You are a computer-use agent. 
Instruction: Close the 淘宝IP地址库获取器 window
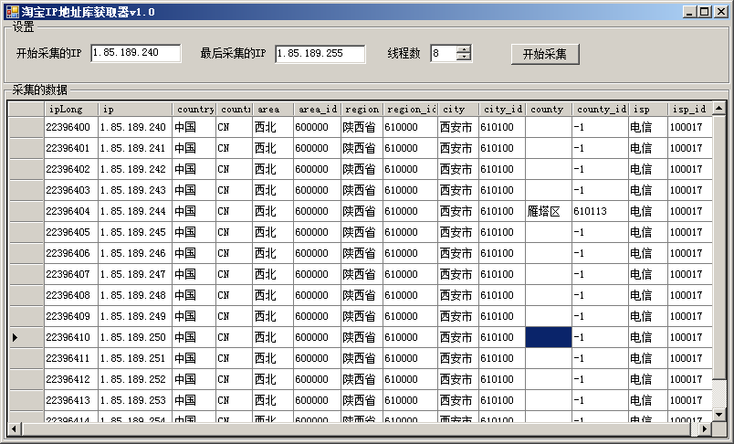pyautogui.click(x=721, y=12)
